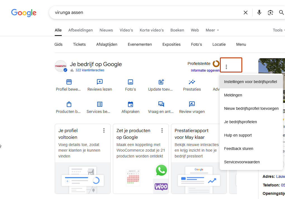Open Google Lens image search

[x=270, y=13]
